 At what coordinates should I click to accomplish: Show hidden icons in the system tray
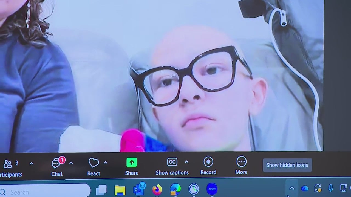click(292, 188)
